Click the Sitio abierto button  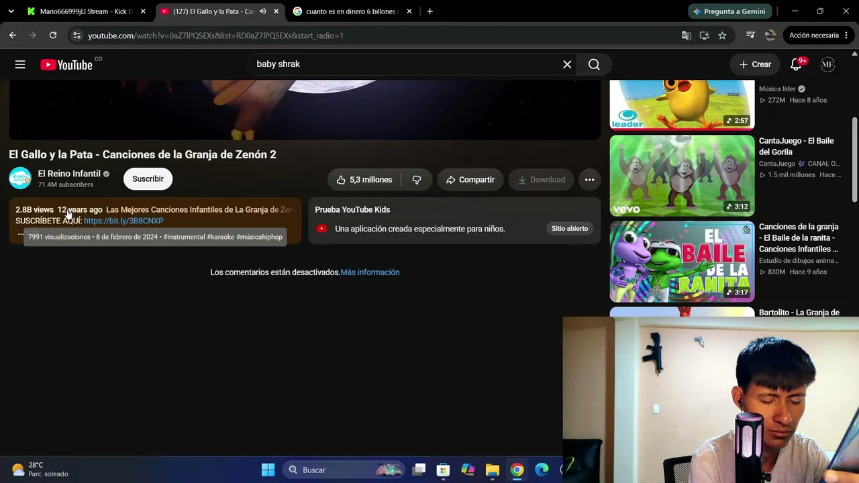coord(570,229)
